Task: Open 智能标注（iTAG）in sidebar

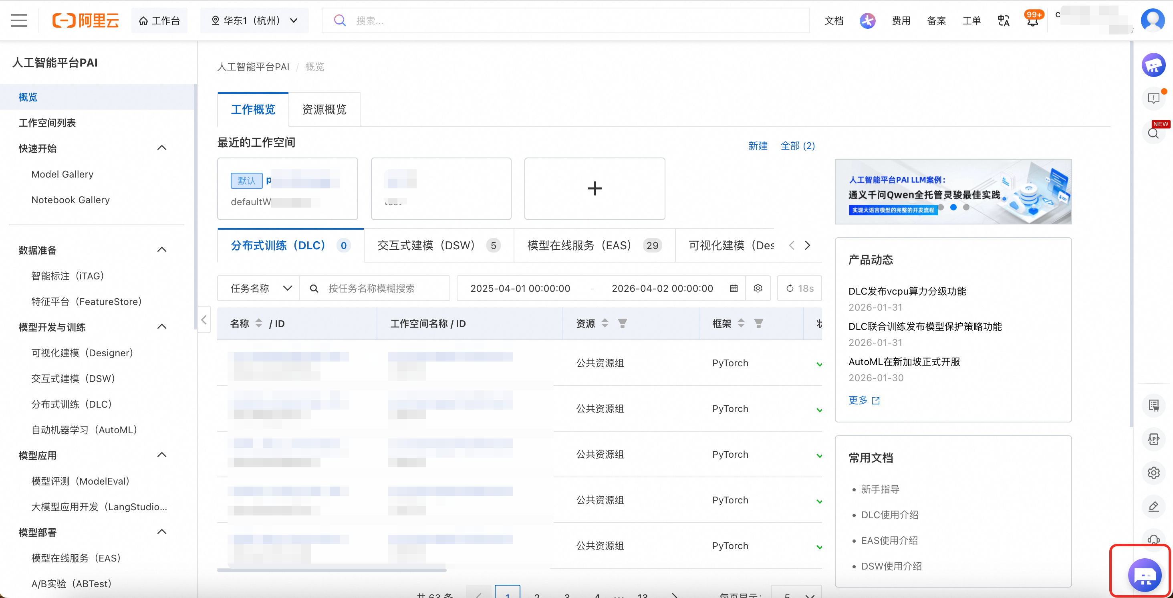Action: (x=68, y=275)
